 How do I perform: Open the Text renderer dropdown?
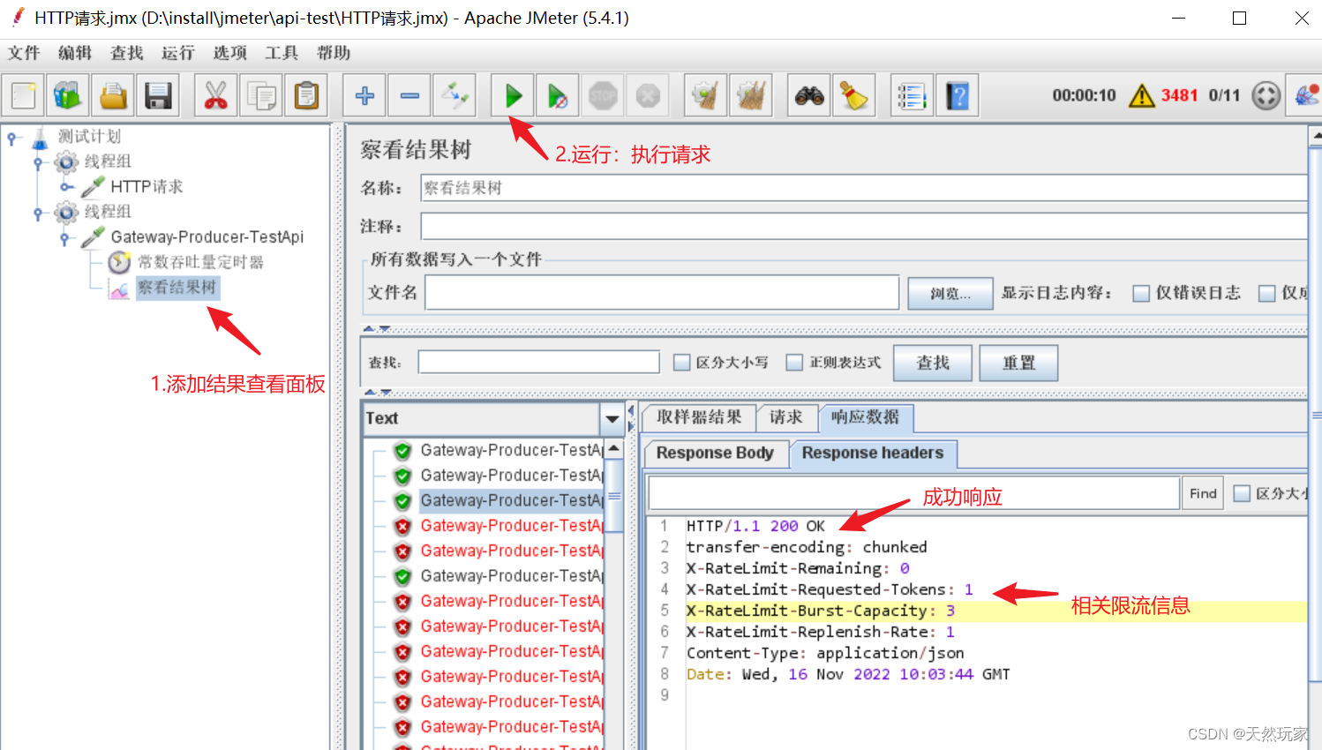[612, 419]
